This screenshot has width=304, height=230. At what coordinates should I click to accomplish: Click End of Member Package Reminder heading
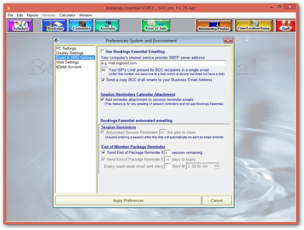133,147
